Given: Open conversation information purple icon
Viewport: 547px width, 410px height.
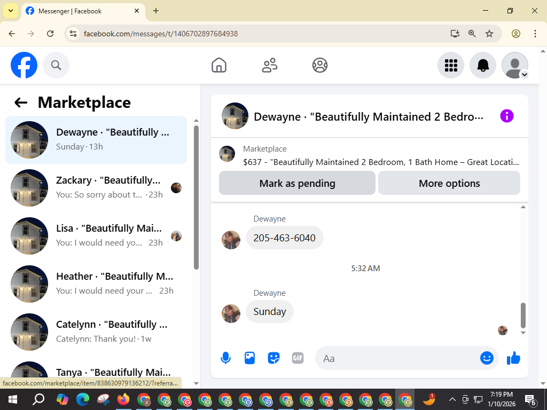Looking at the screenshot, I should point(507,116).
